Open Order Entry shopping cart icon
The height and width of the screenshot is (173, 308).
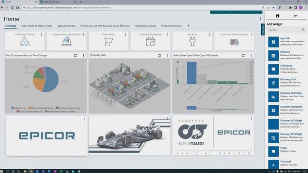click(x=108, y=42)
